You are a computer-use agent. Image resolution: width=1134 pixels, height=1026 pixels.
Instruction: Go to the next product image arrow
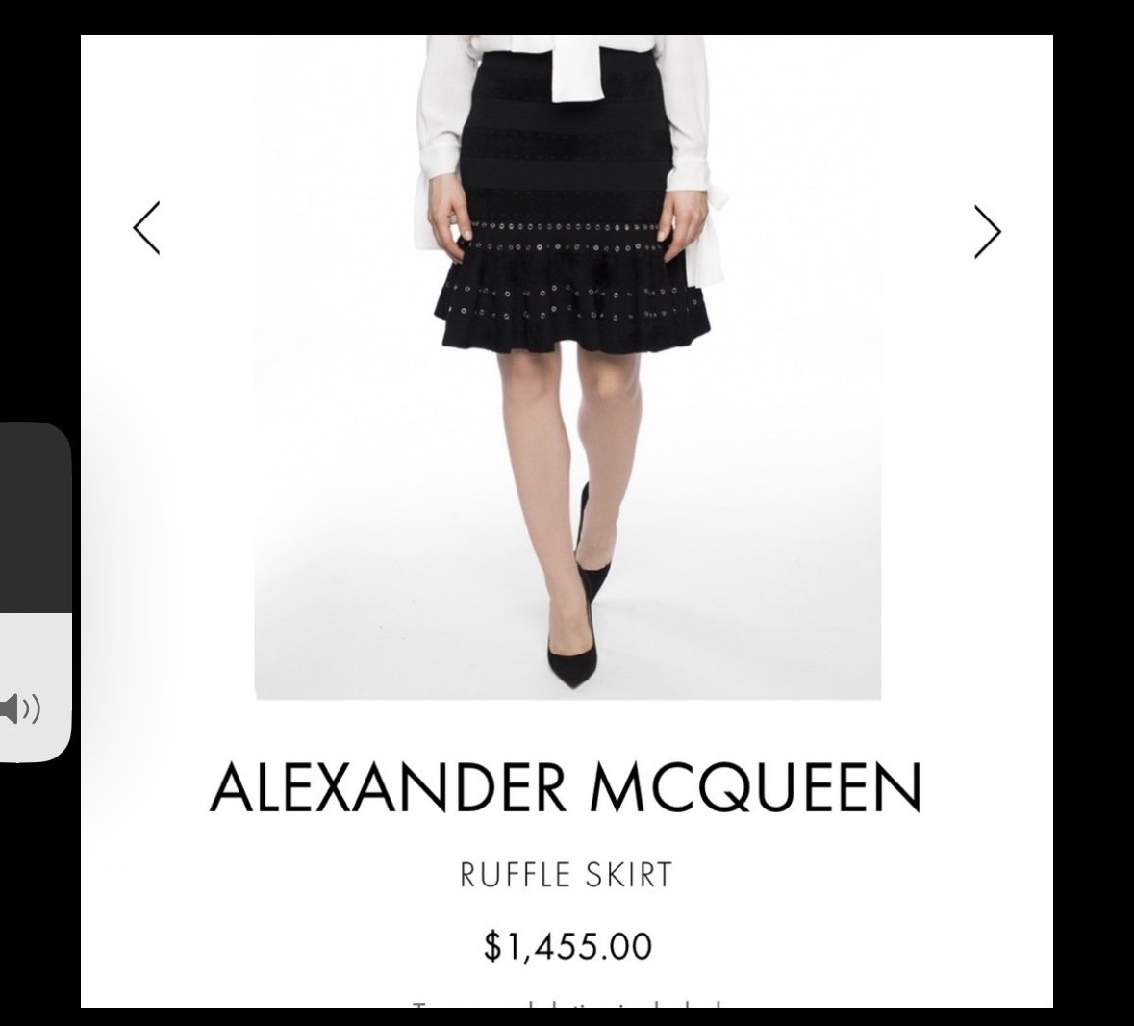[988, 232]
